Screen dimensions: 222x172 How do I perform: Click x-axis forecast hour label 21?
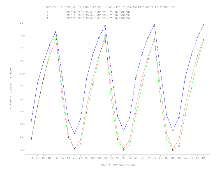pyautogui.click(x=74, y=158)
